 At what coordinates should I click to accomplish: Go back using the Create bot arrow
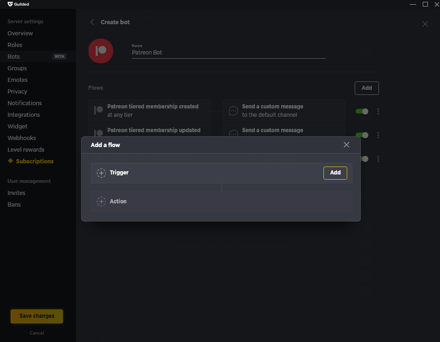point(92,22)
